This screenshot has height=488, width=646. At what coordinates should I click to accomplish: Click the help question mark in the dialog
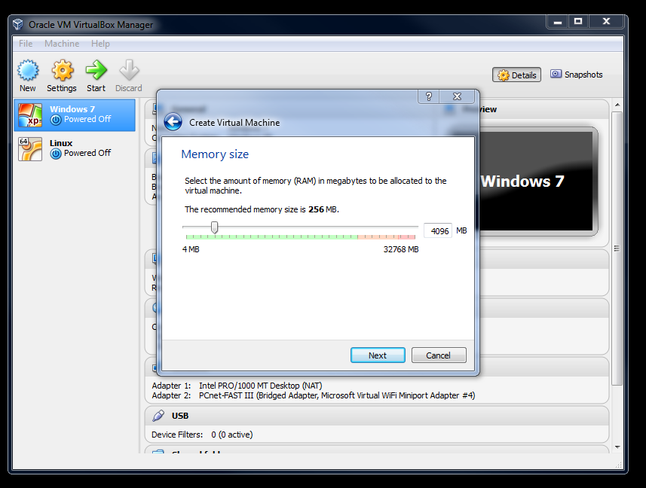click(x=428, y=96)
